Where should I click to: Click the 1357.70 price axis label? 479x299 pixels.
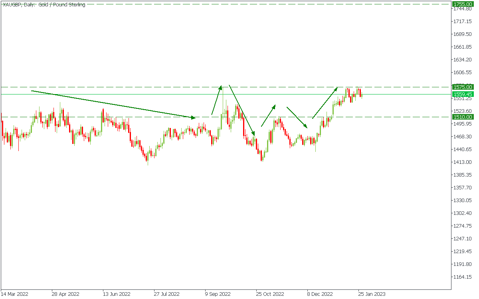pyautogui.click(x=463, y=188)
